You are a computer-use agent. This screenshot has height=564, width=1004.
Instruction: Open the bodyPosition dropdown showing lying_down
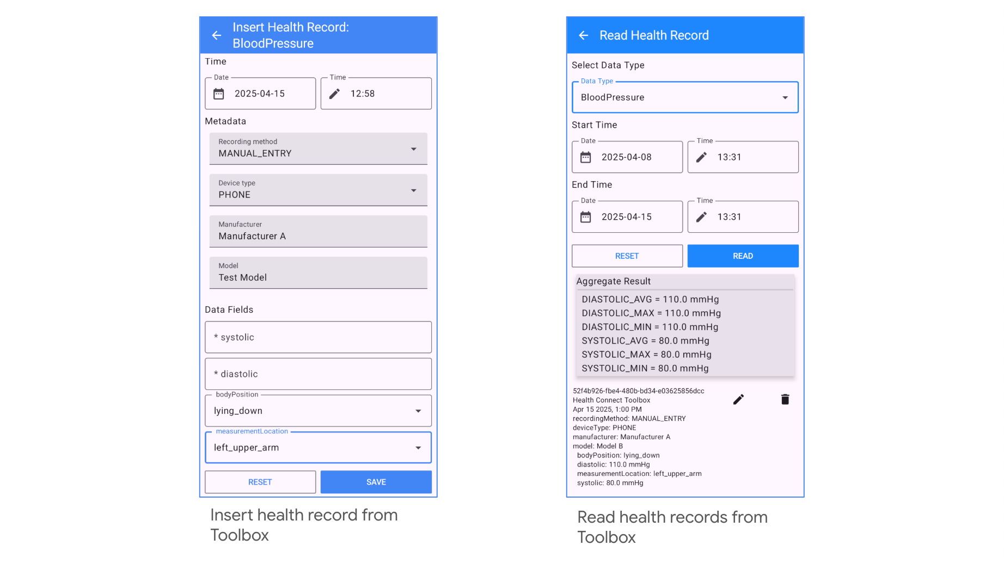418,411
